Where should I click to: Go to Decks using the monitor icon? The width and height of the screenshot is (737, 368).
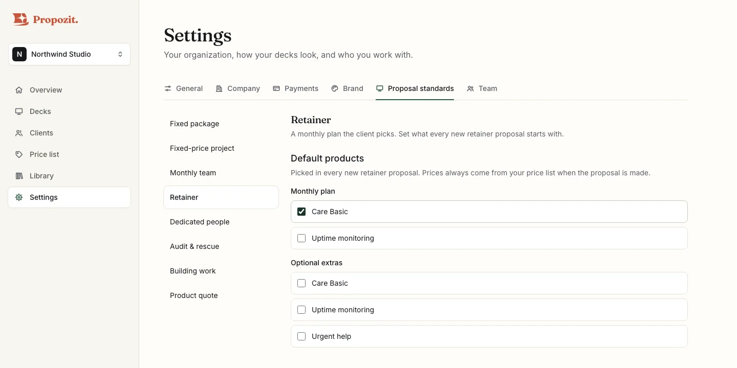[19, 111]
